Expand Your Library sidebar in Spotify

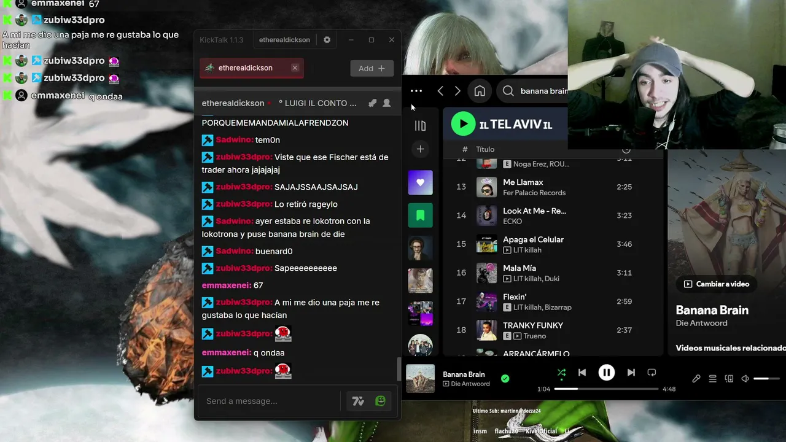(420, 126)
